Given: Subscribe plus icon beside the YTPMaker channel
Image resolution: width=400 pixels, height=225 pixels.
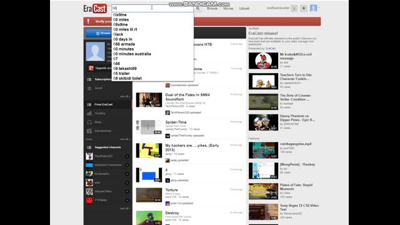Looking at the screenshot, I should click(127, 200).
